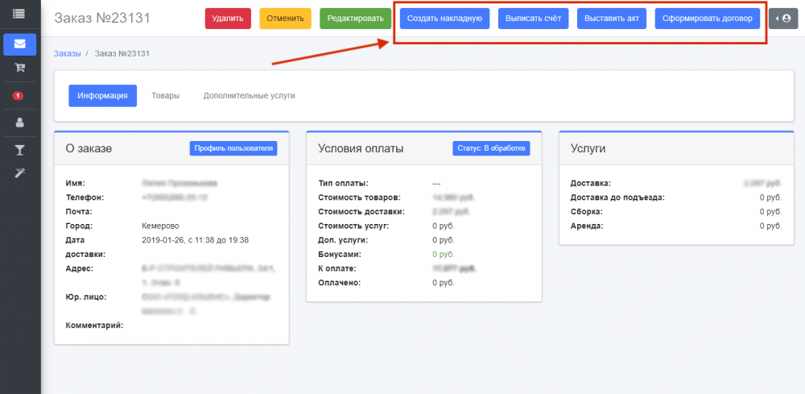805x394 pixels.
Task: Open the magic wand icon in sidebar
Action: click(x=19, y=173)
